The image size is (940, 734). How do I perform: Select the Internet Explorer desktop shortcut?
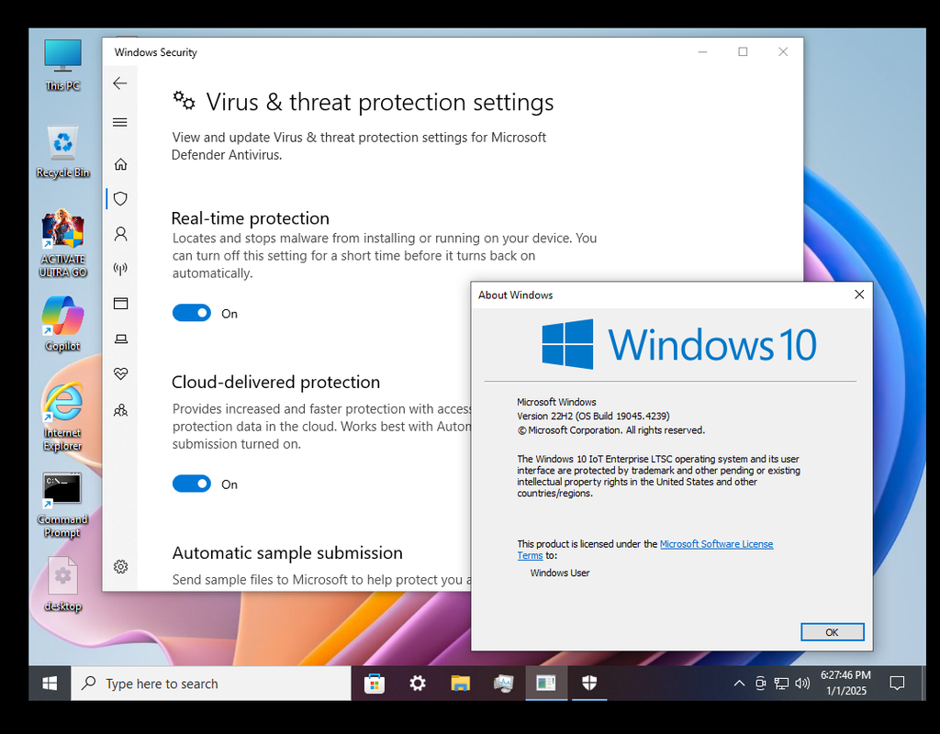[63, 417]
